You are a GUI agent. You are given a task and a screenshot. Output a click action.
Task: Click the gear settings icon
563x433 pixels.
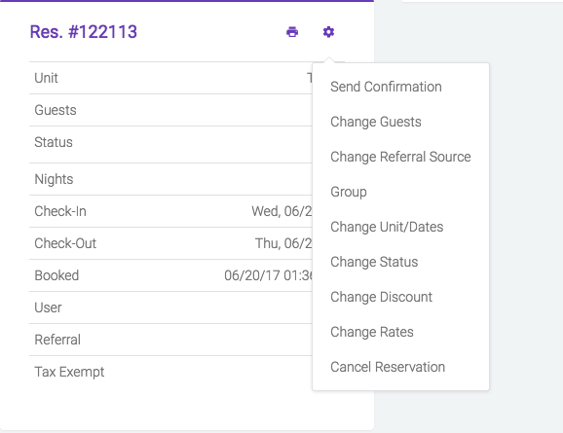click(328, 32)
